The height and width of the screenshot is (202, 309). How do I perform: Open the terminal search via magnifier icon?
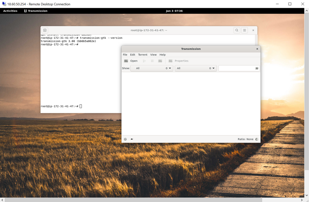pos(237,30)
